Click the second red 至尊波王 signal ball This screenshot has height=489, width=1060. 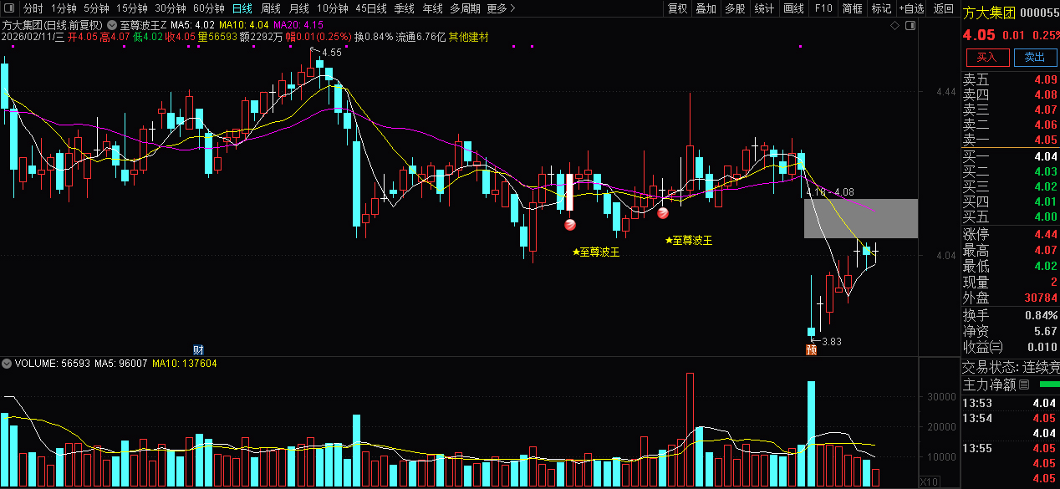pyautogui.click(x=663, y=213)
